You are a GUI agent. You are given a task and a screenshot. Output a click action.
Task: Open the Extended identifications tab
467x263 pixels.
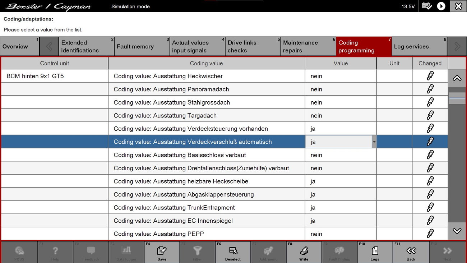tap(86, 47)
